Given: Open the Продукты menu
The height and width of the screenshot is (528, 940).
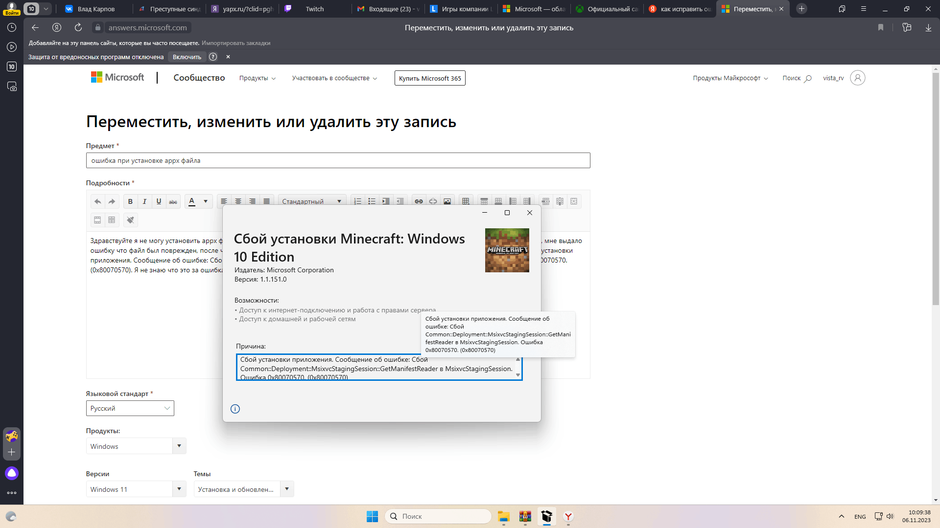Looking at the screenshot, I should [257, 78].
